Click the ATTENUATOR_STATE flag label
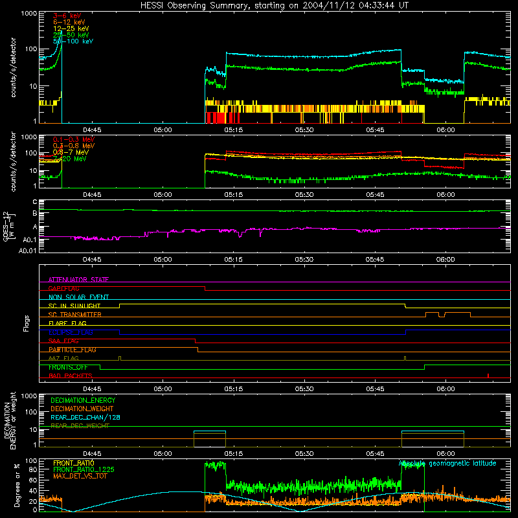The image size is (518, 518). pos(78,280)
